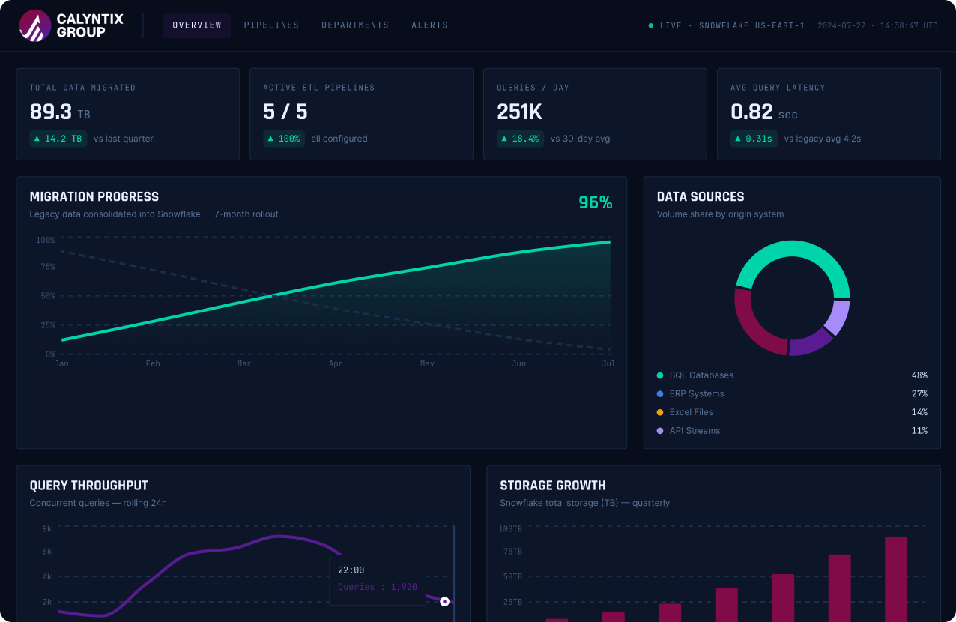
Task: Click the Mar label on migration chart
Action: pos(244,363)
